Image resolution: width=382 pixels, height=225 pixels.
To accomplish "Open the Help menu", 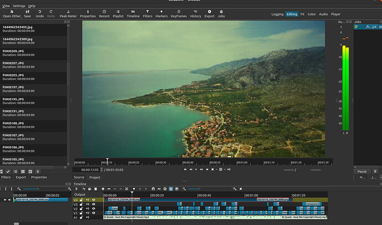I will click(x=32, y=6).
